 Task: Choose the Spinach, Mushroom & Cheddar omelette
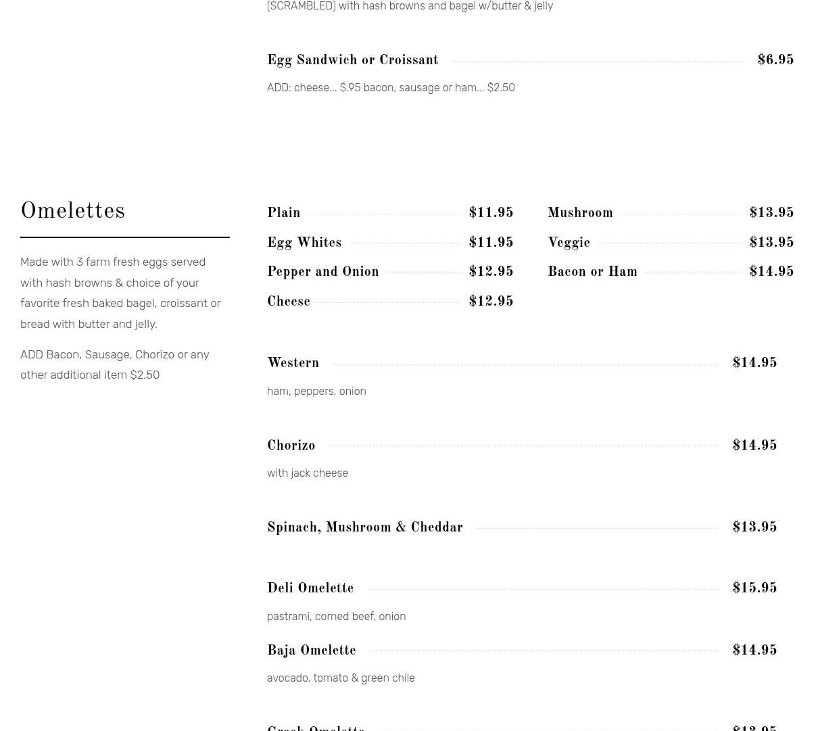(365, 528)
